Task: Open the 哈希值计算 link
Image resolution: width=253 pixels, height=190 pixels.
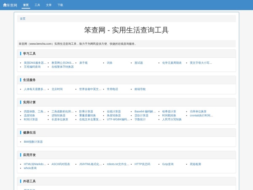Action: click(169, 111)
